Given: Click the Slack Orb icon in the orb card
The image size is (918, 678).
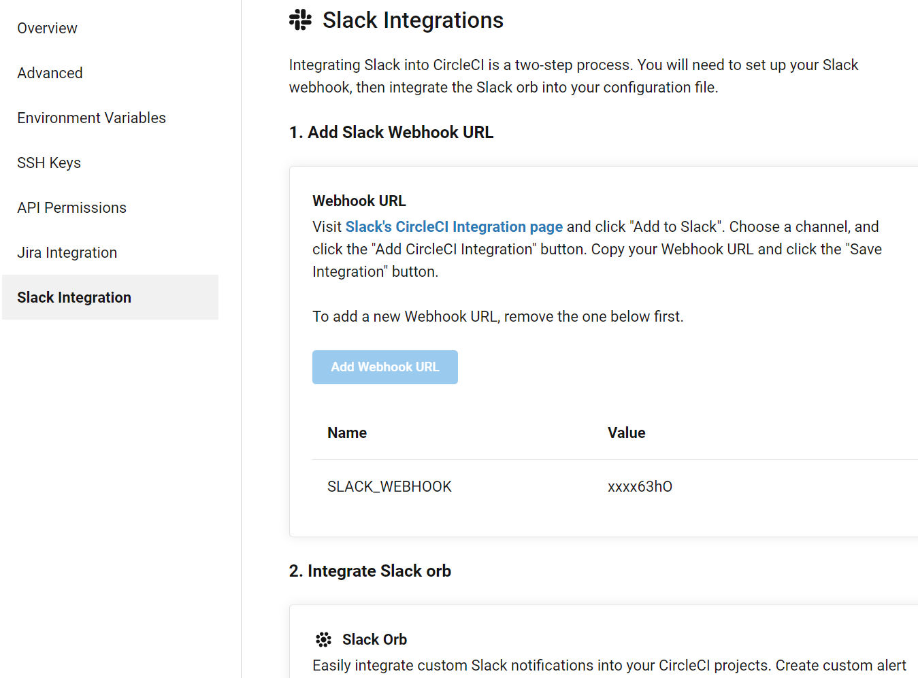Looking at the screenshot, I should click(323, 639).
